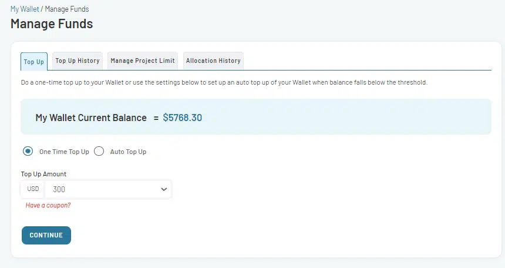The width and height of the screenshot is (505, 268).
Task: Click the $5768.30 wallet balance amount
Action: click(x=182, y=118)
